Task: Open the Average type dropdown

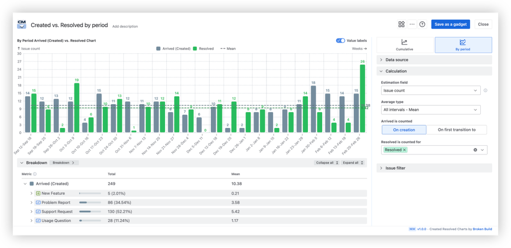Action: click(x=431, y=109)
